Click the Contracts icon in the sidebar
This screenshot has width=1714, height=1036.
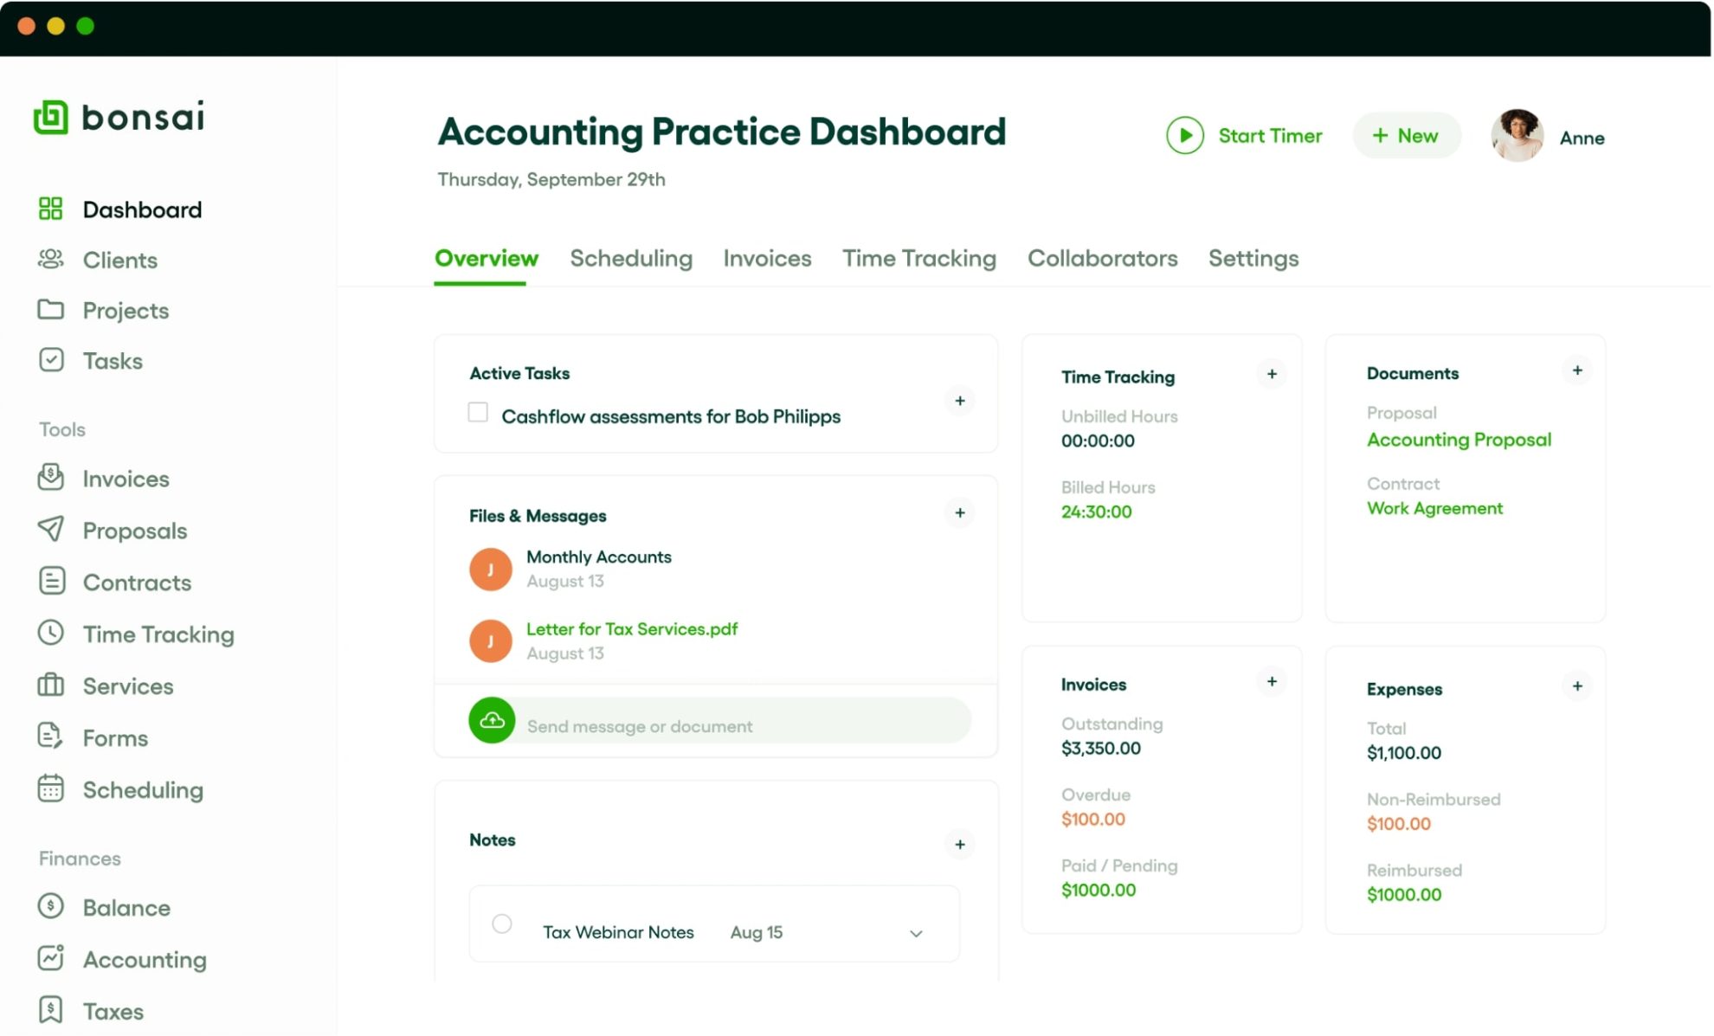click(x=52, y=582)
